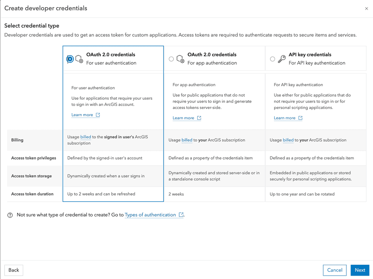Select API key credentials radio button
Screen dimensions: 373x279
click(273, 59)
